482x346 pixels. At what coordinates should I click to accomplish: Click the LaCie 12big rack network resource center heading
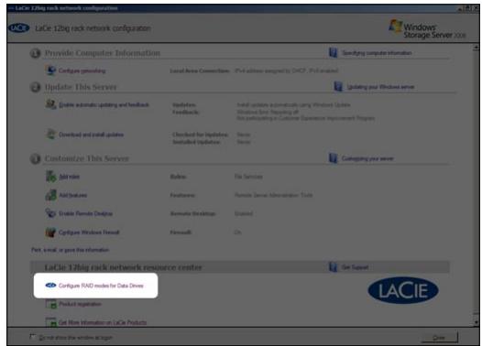click(124, 267)
